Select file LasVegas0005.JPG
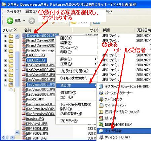 [x=41, y=84]
